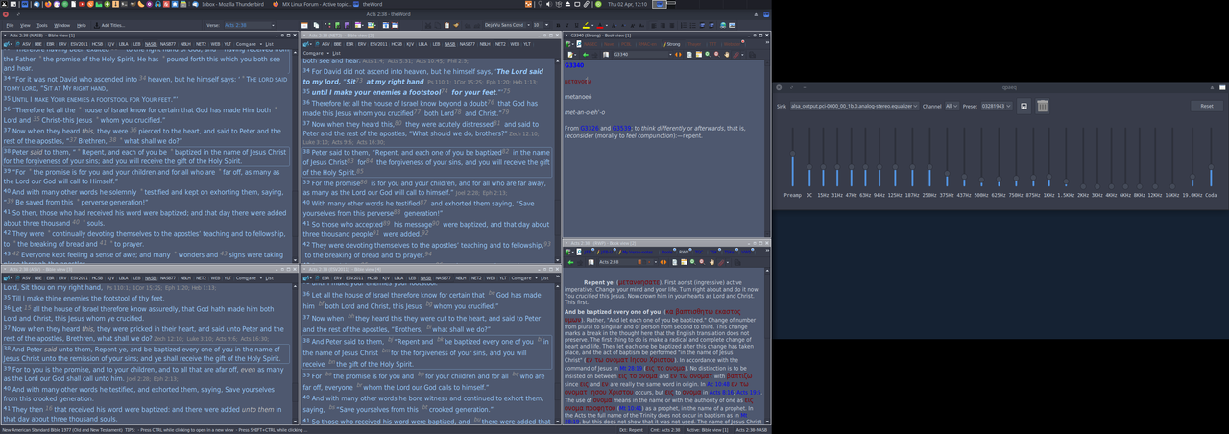Click the delete preset trash icon in qpaeq
Screen dimensions: 1229x434
point(1043,106)
